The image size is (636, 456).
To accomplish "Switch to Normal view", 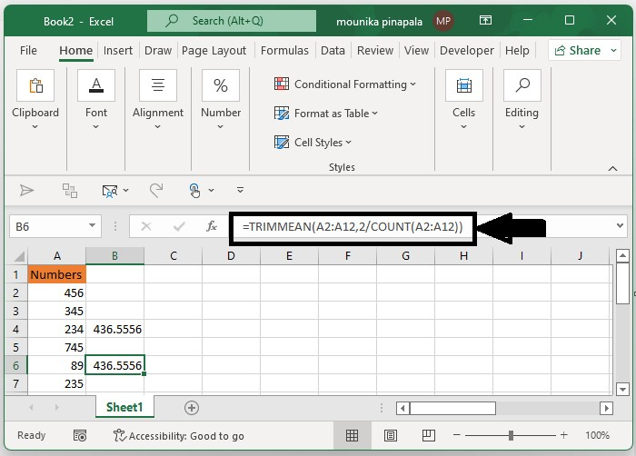I will pos(352,436).
